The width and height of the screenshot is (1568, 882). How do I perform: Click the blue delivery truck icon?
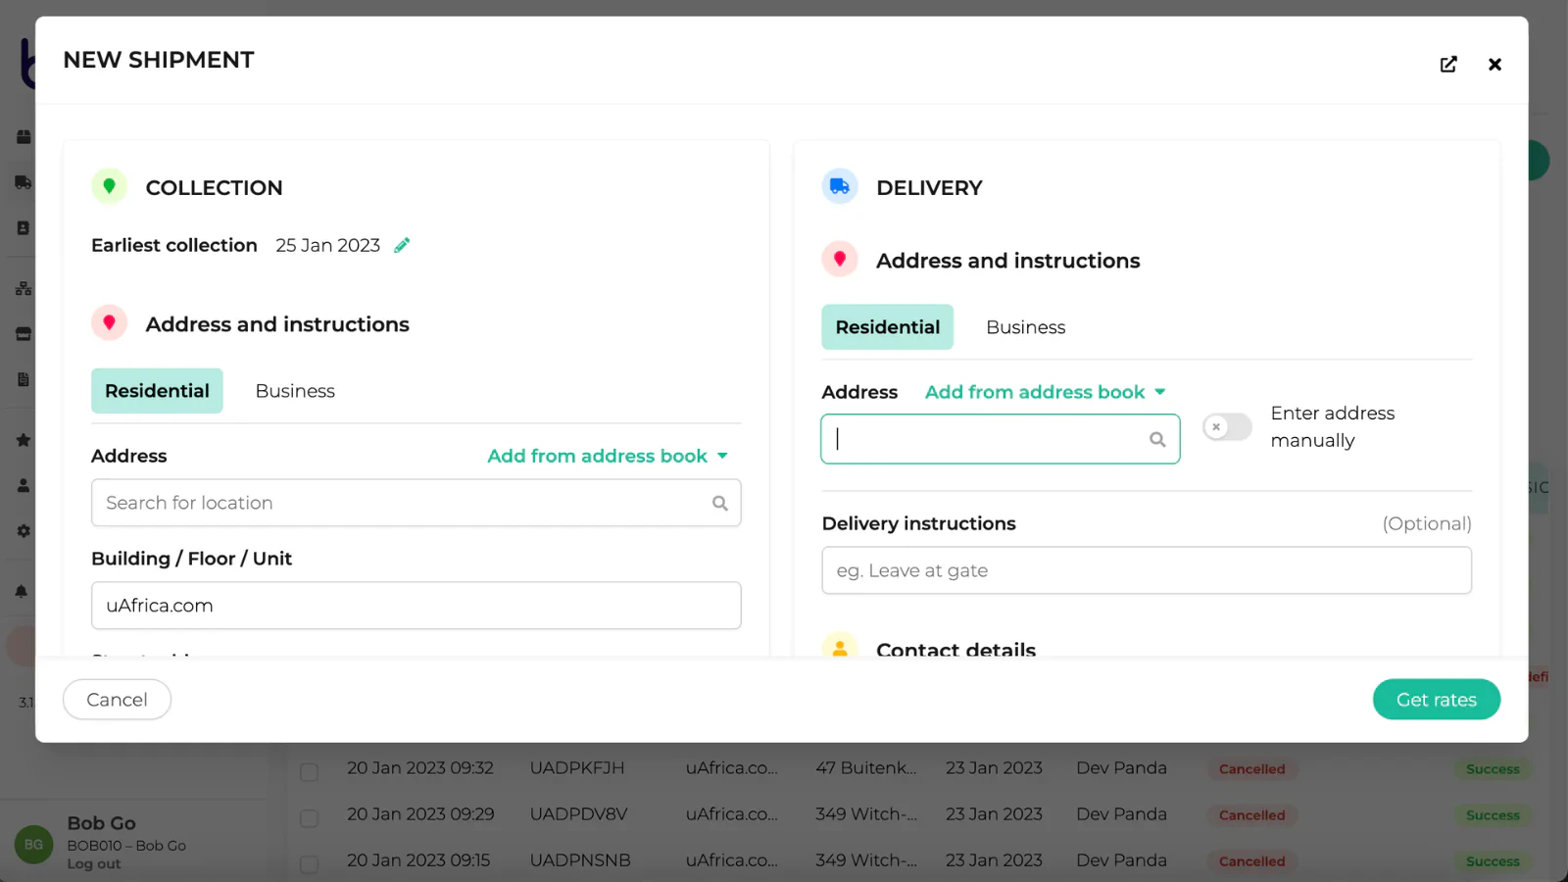tap(840, 186)
